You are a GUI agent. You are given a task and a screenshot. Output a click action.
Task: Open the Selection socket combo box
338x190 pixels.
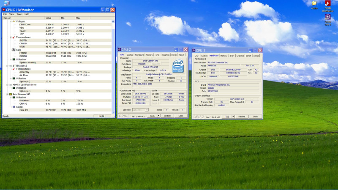tap(140, 110)
